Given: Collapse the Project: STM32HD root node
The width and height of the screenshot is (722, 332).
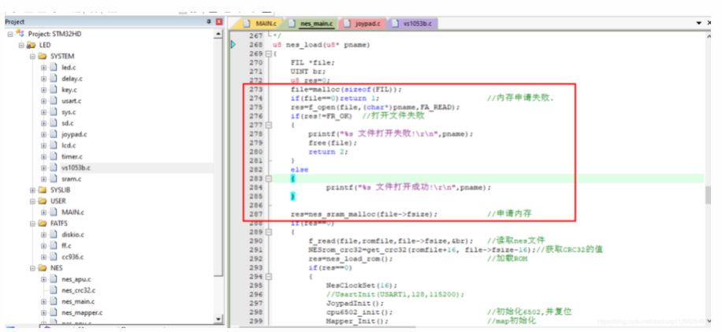Looking at the screenshot, I should [x=10, y=34].
